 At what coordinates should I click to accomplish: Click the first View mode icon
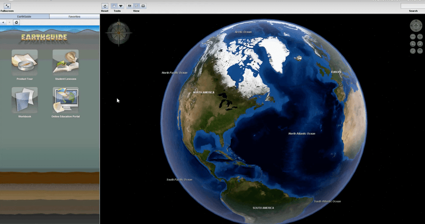[x=129, y=6]
